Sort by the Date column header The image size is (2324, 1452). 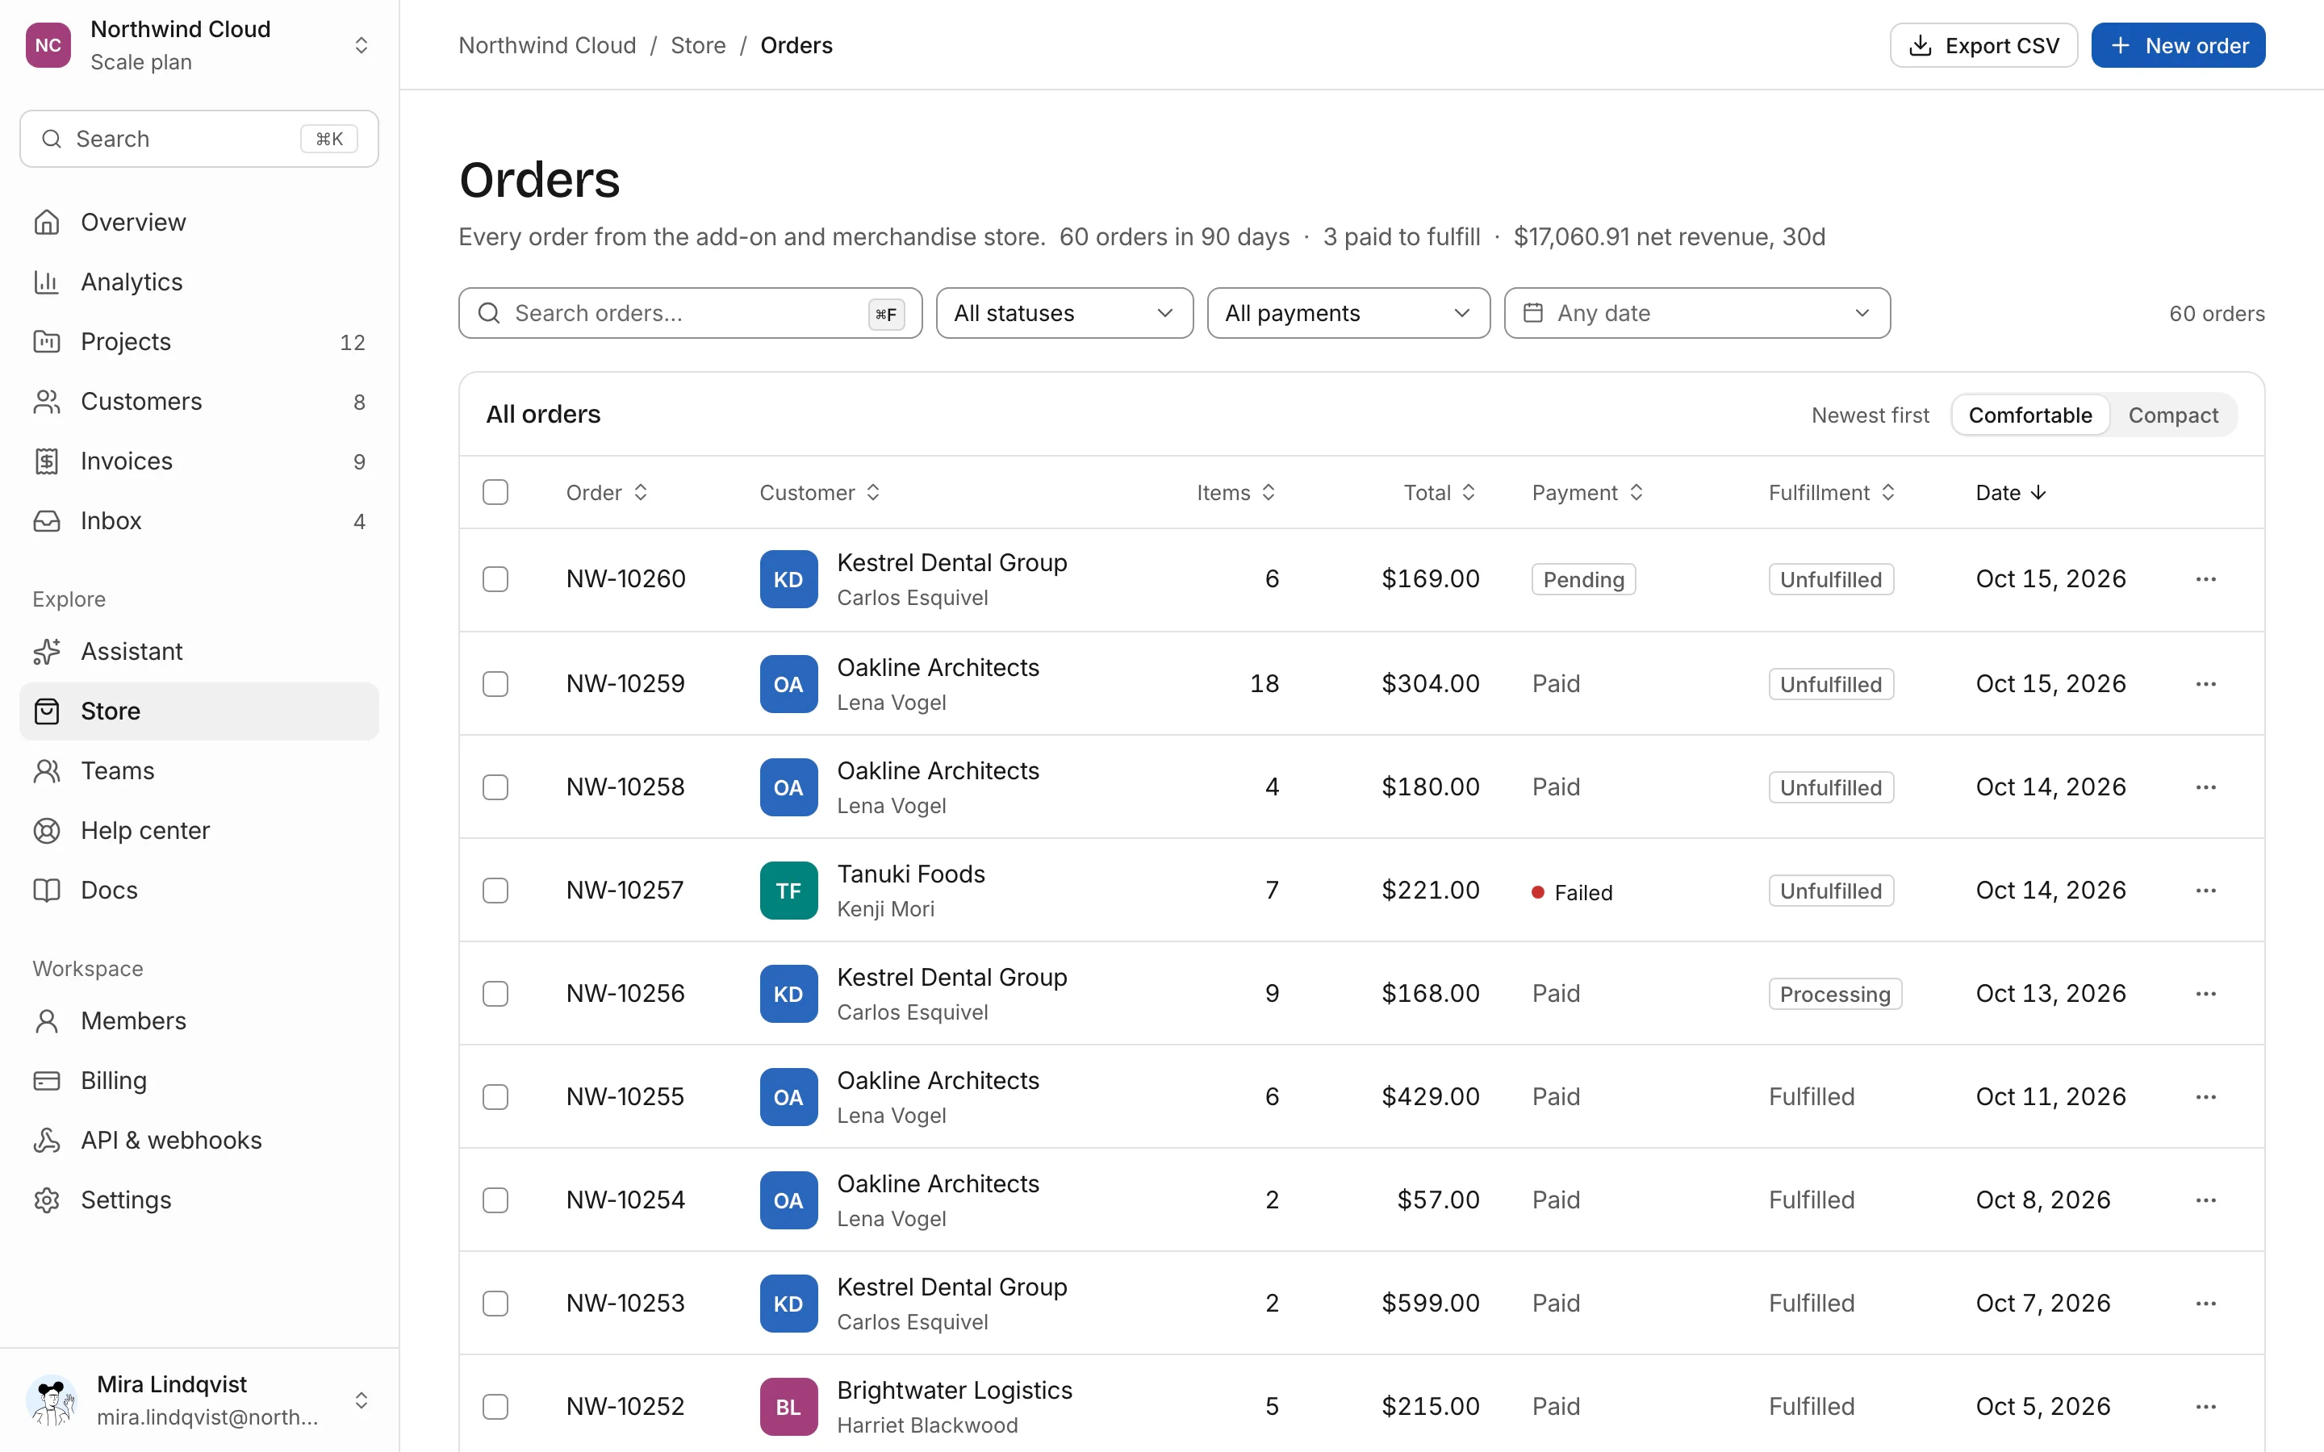[x=2011, y=493]
